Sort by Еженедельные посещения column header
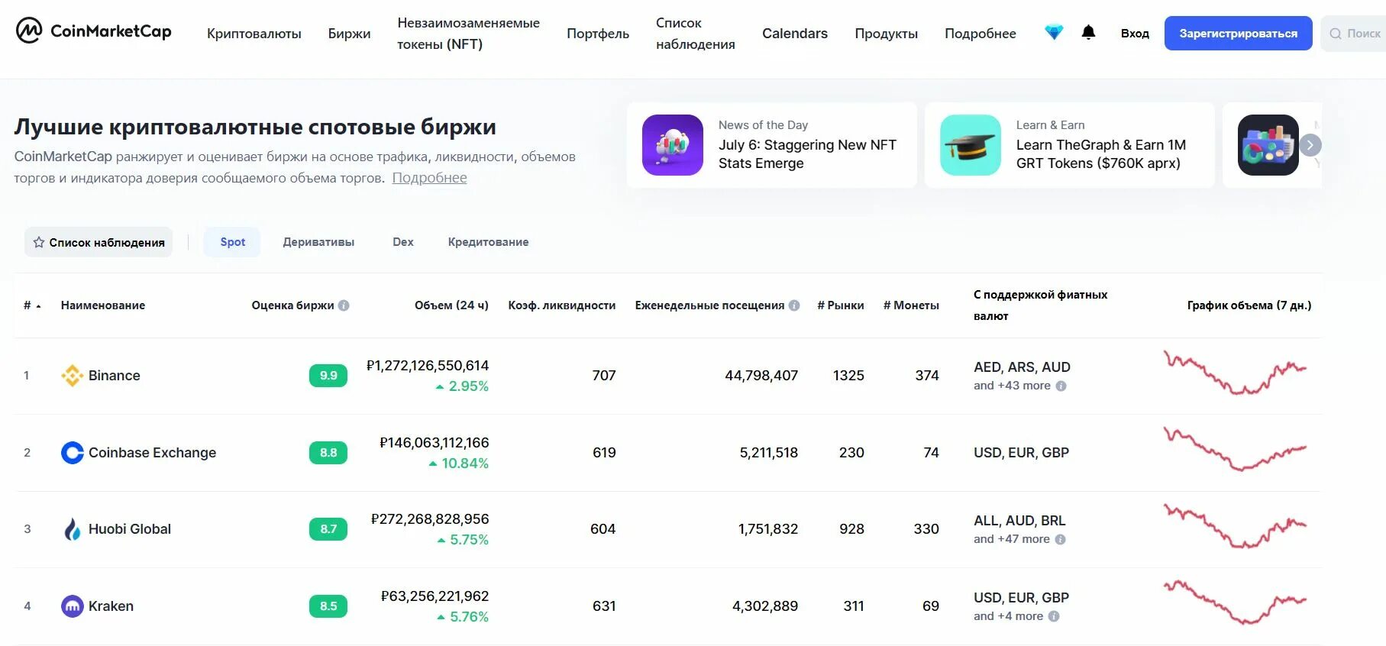 tap(709, 305)
